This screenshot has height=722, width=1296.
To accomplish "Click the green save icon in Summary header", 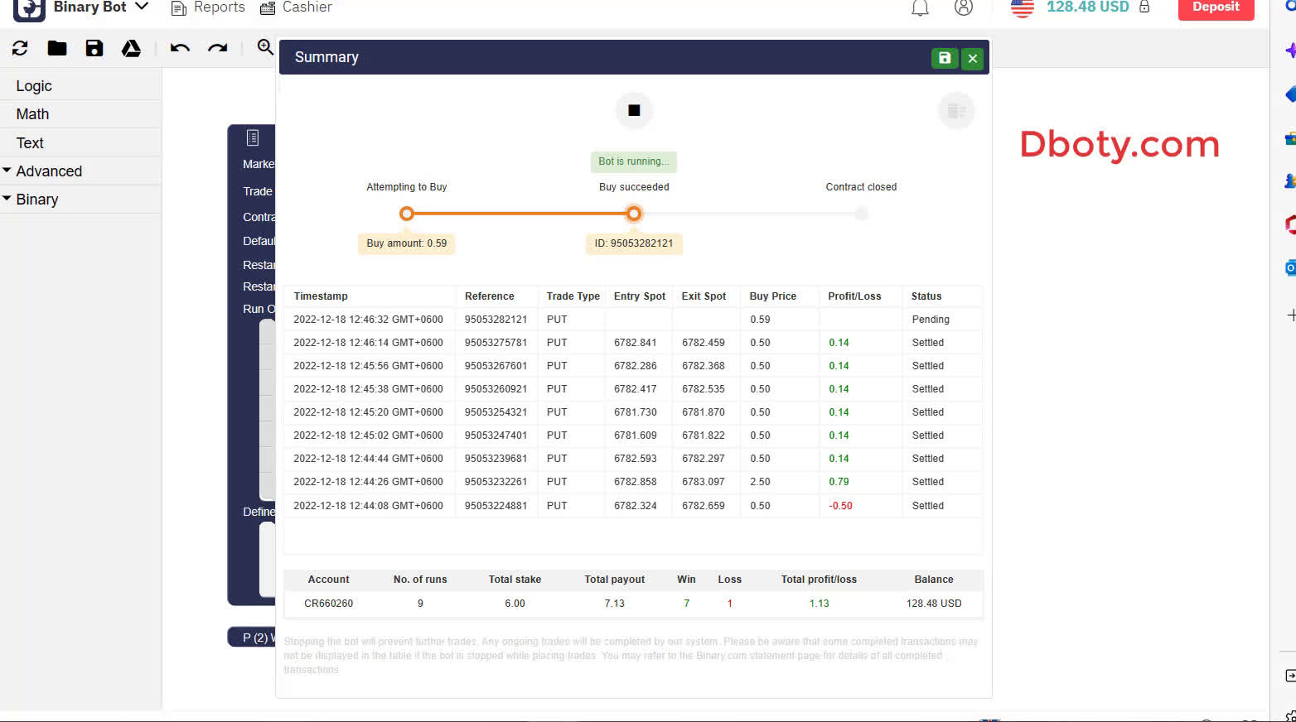I will (945, 58).
